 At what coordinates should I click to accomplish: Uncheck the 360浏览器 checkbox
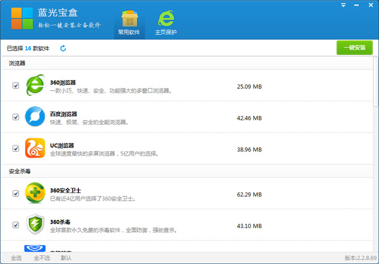(x=16, y=85)
